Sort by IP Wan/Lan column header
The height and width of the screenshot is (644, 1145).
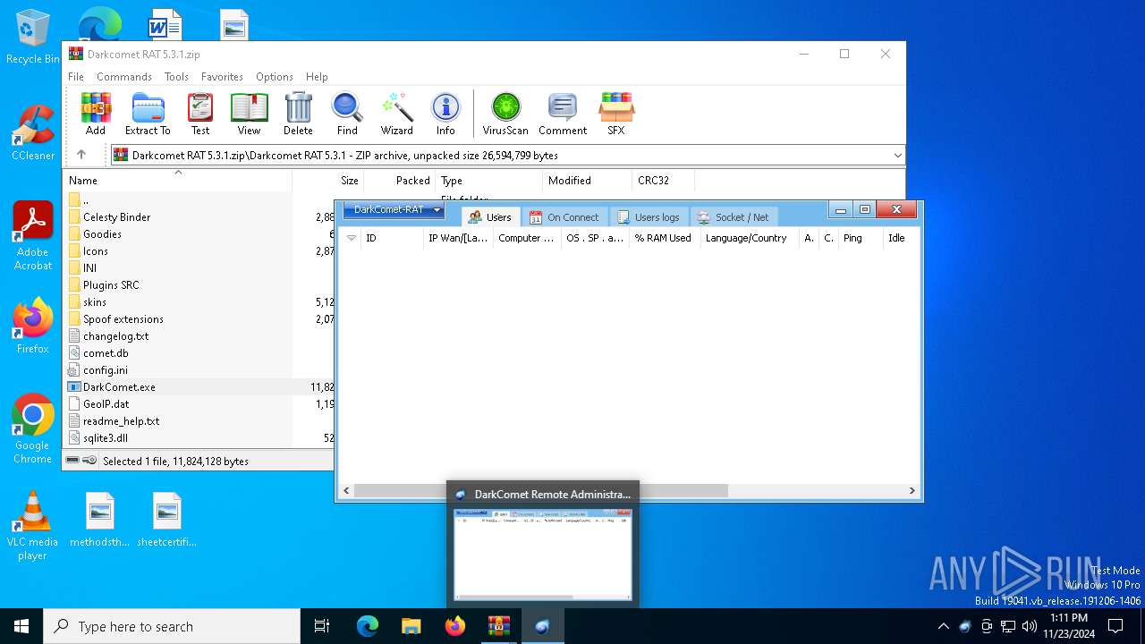pyautogui.click(x=458, y=238)
